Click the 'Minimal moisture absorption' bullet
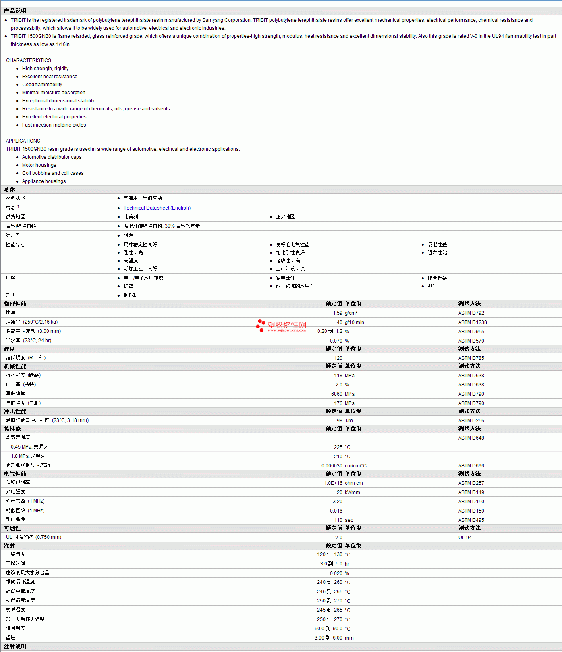Image resolution: width=562 pixels, height=652 pixels. [54, 93]
